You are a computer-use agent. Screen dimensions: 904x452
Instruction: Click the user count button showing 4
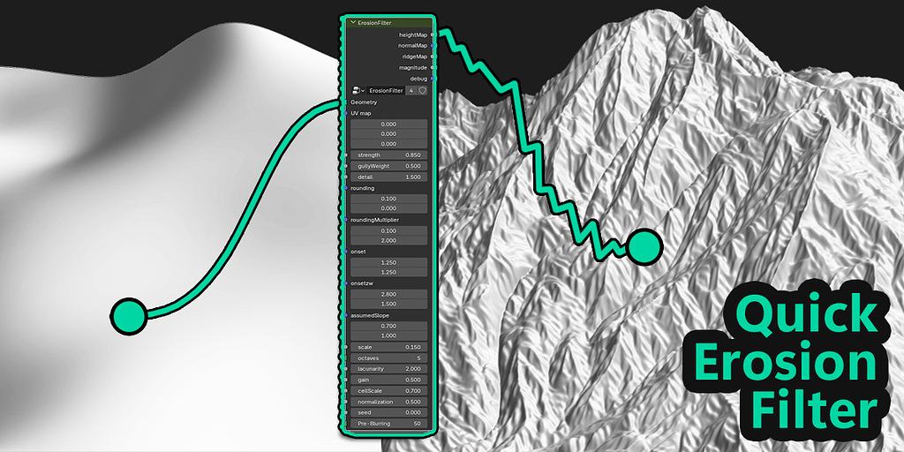click(411, 91)
